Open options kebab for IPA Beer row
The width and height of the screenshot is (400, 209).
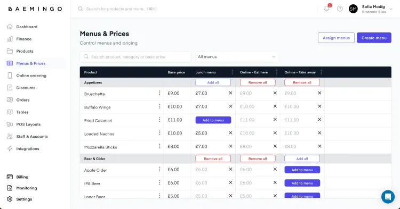(159, 182)
